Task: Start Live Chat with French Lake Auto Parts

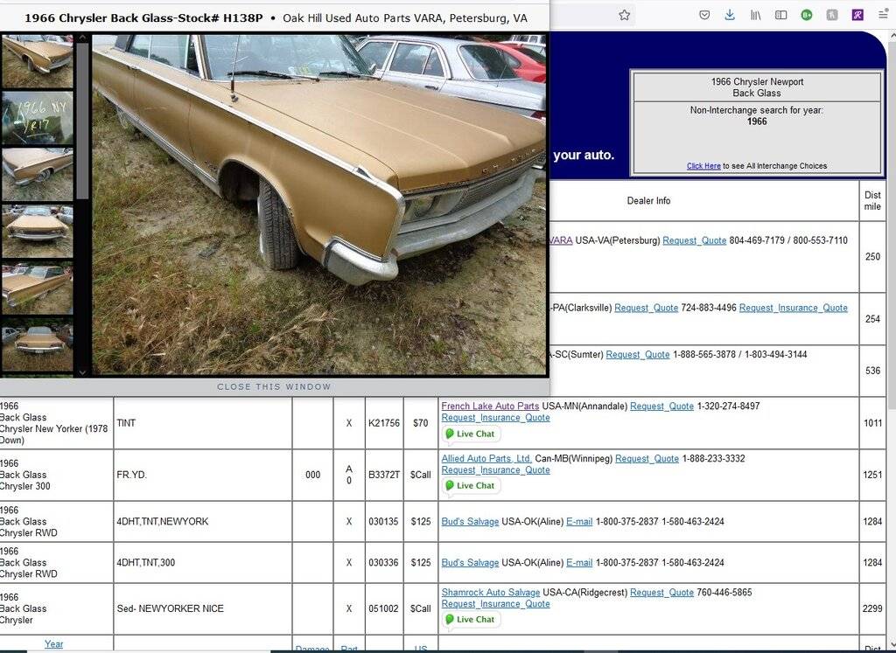Action: [470, 434]
